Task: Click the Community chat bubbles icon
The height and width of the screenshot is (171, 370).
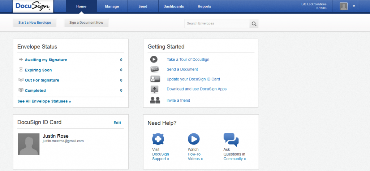Action: click(x=231, y=140)
